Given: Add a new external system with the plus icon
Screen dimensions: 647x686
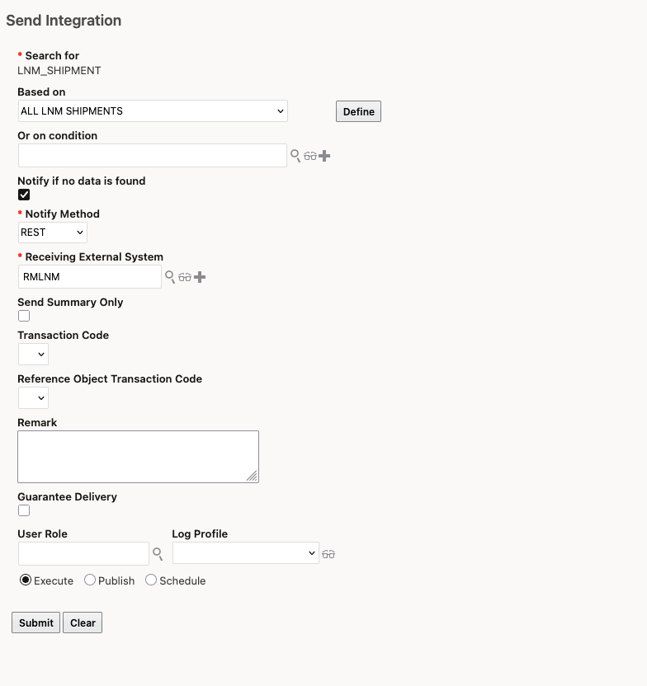Looking at the screenshot, I should (198, 275).
